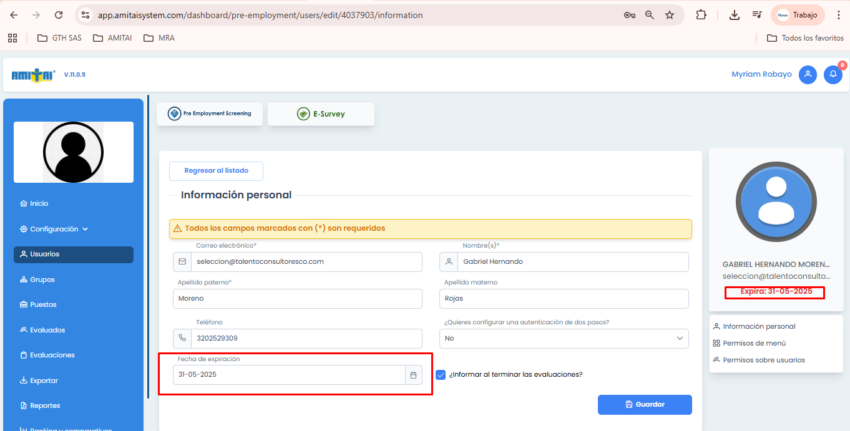Open the calendar picker for expiration date
This screenshot has height=431, width=850.
413,375
